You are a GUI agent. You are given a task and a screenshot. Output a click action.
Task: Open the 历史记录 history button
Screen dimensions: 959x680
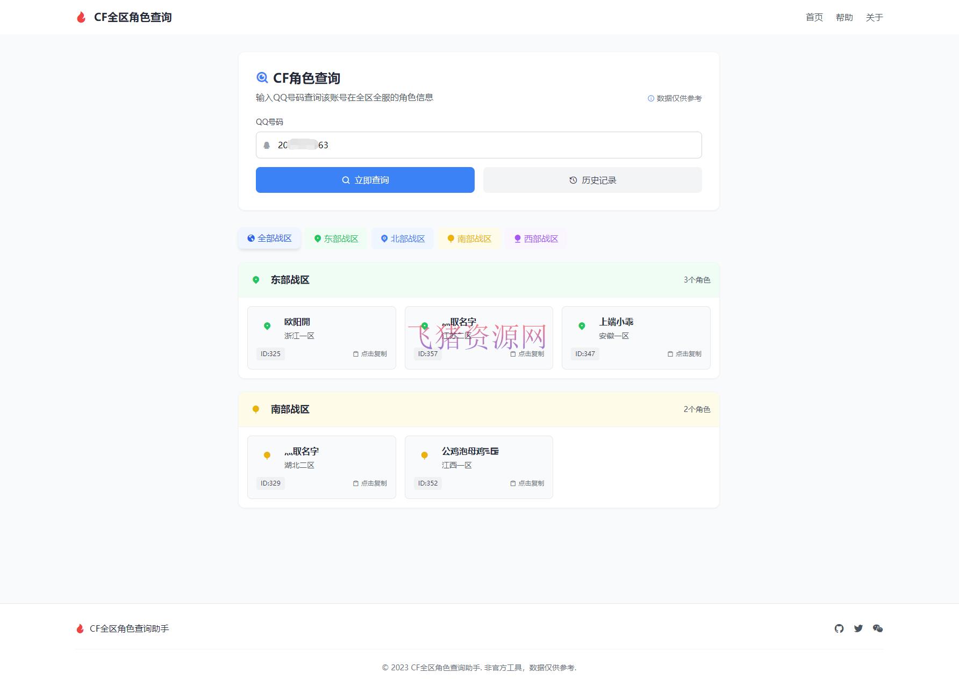click(x=592, y=180)
